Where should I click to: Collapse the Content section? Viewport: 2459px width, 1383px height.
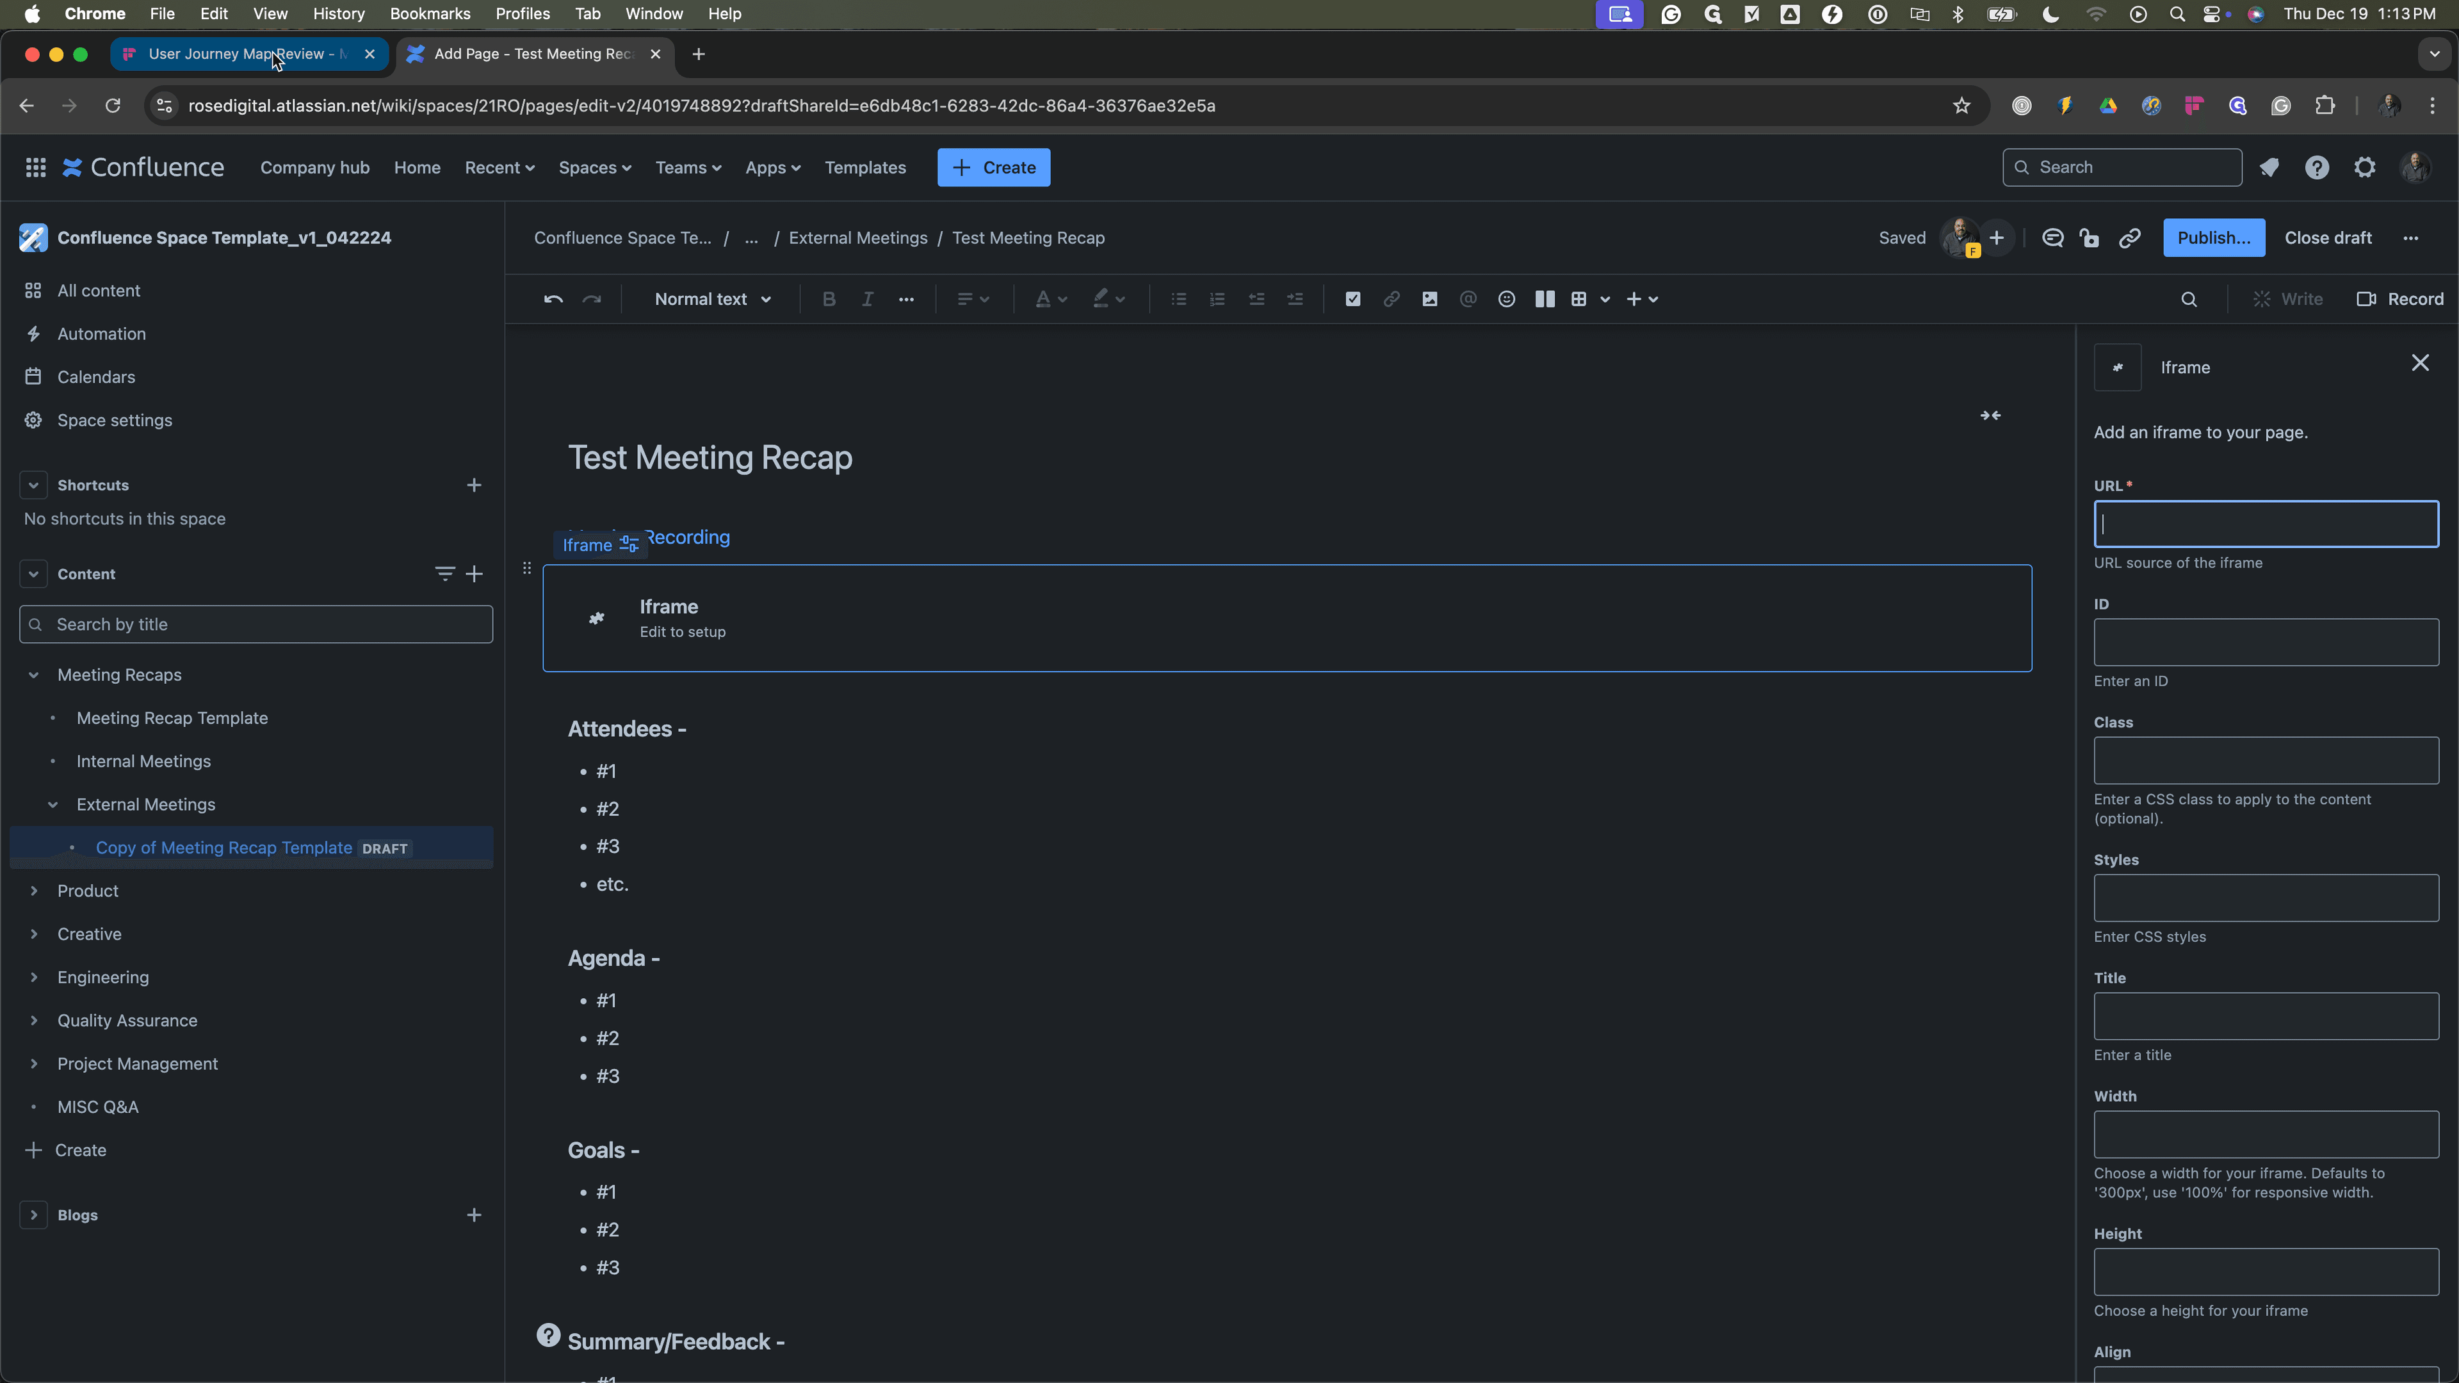[33, 574]
